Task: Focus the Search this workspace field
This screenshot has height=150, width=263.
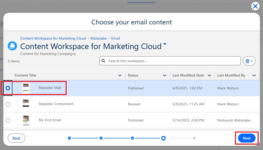Action: point(170,61)
